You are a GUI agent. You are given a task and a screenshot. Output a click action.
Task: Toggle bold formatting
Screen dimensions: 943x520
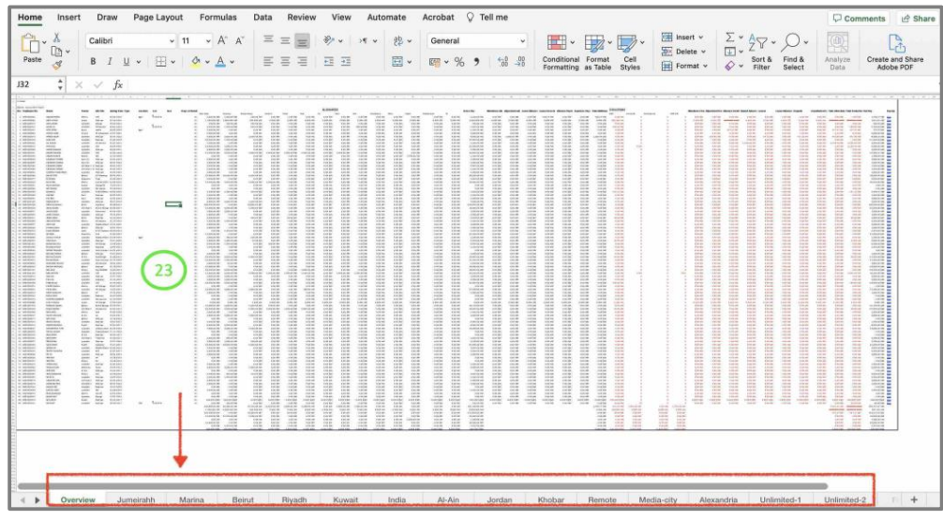click(x=93, y=62)
